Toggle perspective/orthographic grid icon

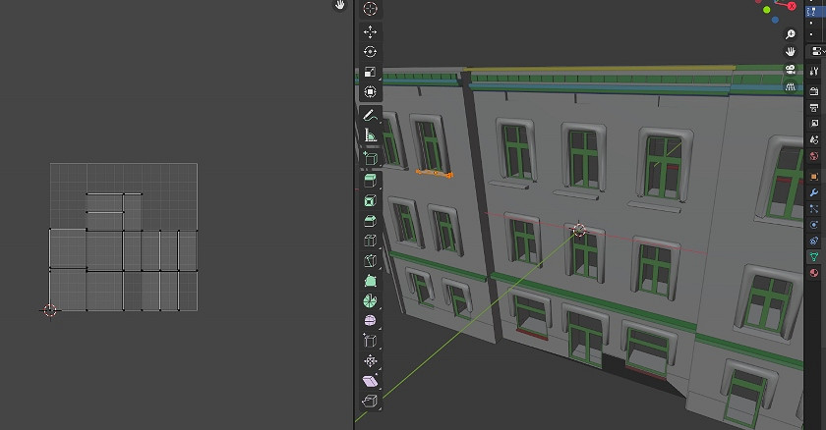[x=791, y=86]
